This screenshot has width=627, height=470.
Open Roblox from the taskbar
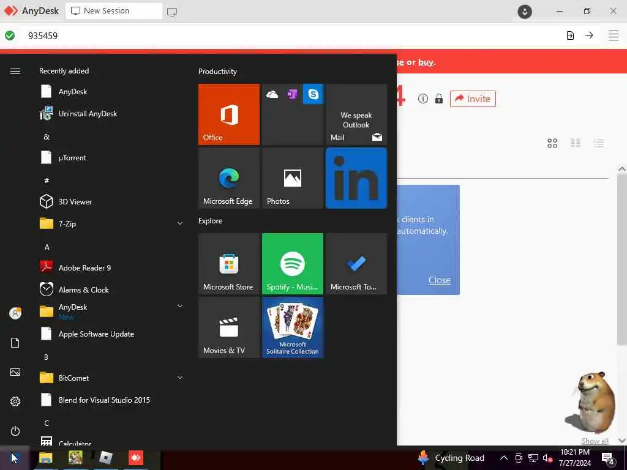[x=105, y=458]
